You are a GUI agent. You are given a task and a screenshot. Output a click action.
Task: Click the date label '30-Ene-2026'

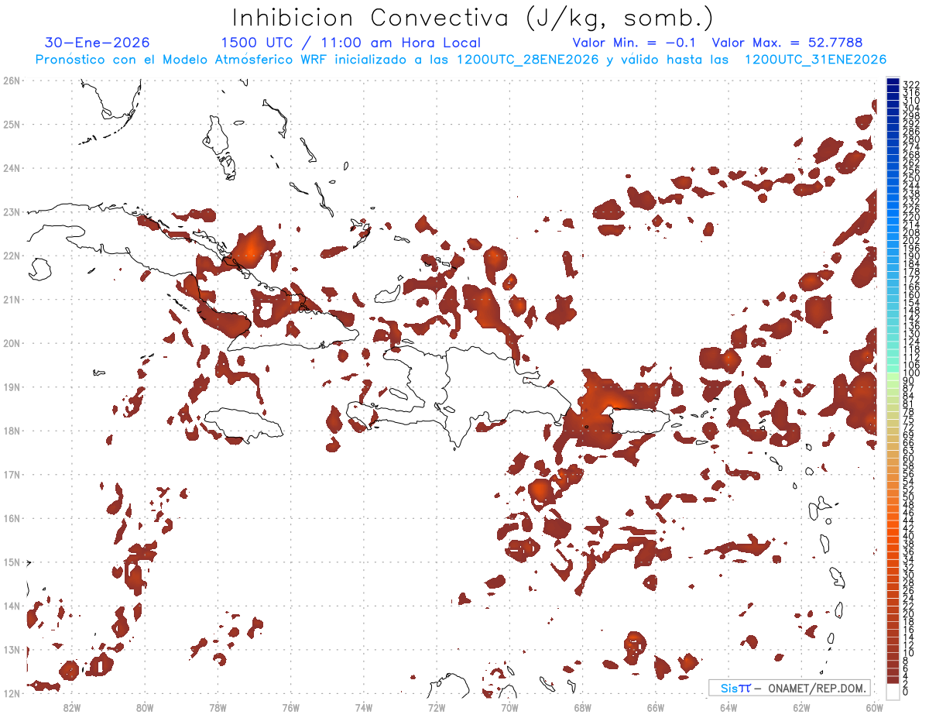tap(98, 43)
